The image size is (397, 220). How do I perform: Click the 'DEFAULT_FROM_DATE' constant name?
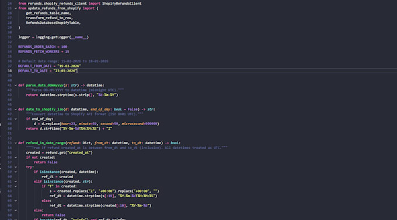(34, 66)
